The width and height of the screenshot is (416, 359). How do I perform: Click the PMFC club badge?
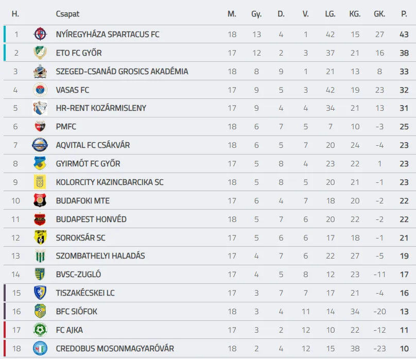(40, 127)
